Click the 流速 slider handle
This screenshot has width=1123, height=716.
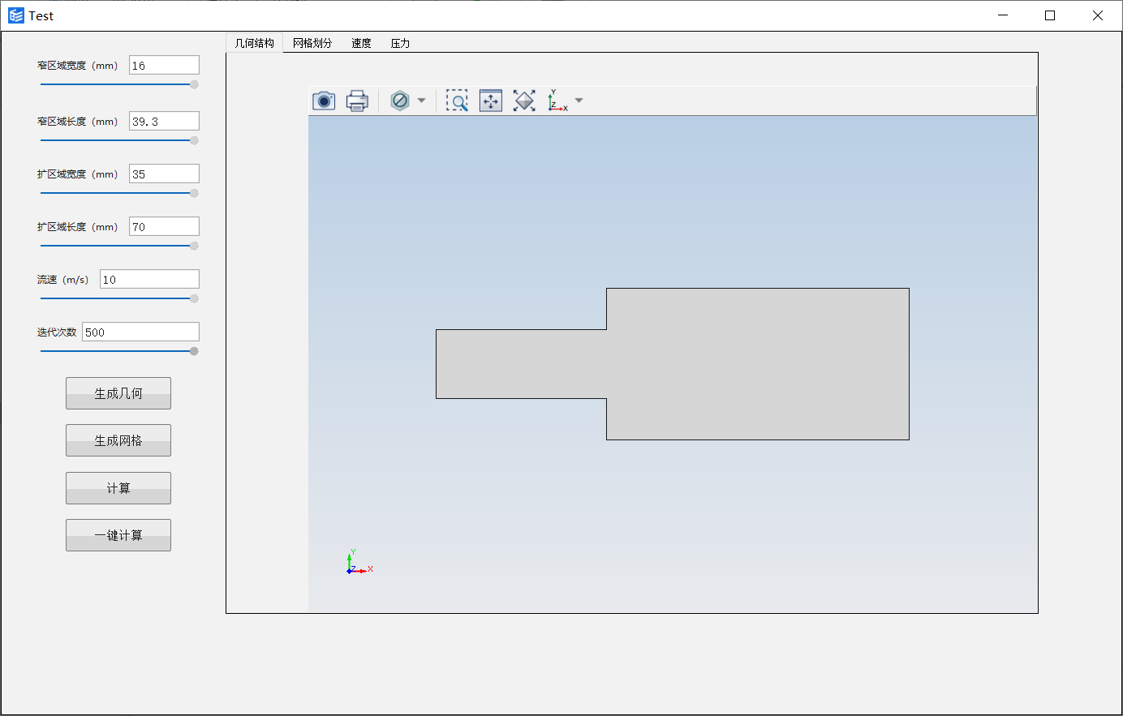pos(194,298)
